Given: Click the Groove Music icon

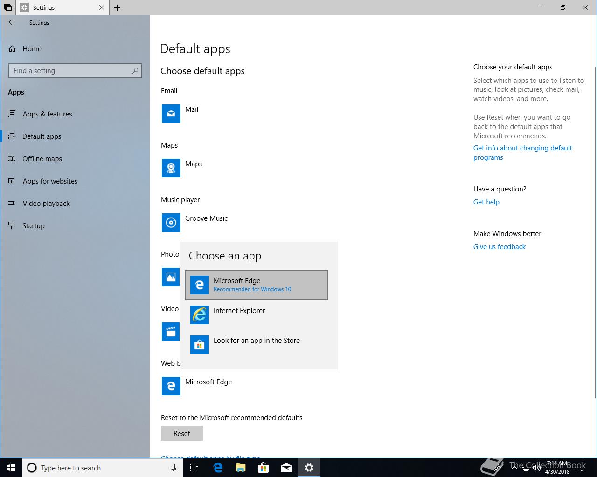Looking at the screenshot, I should point(171,223).
